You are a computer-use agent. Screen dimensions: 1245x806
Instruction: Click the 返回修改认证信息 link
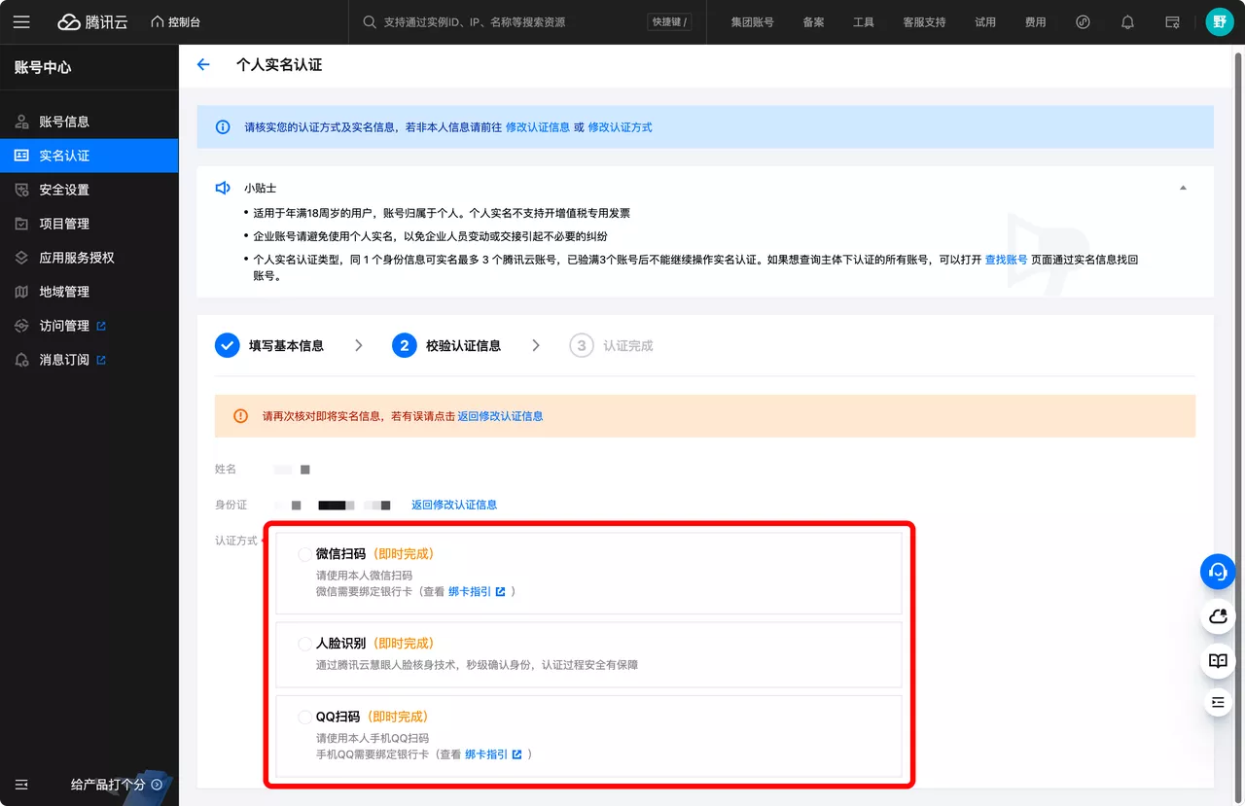(x=454, y=505)
